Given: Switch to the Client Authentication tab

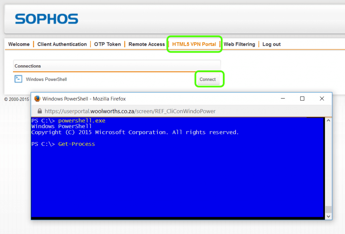Looking at the screenshot, I should 62,44.
